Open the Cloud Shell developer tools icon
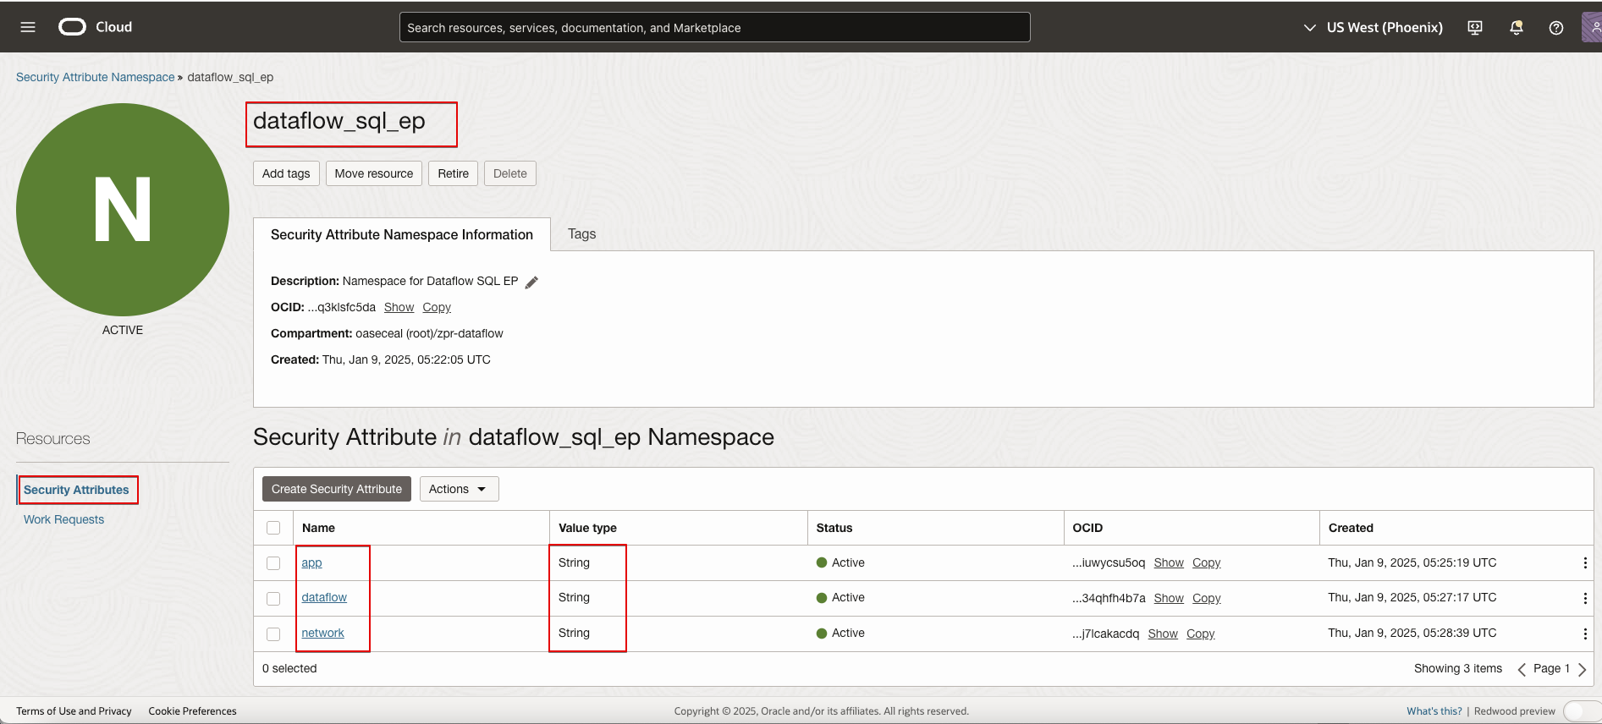1602x724 pixels. [1475, 28]
